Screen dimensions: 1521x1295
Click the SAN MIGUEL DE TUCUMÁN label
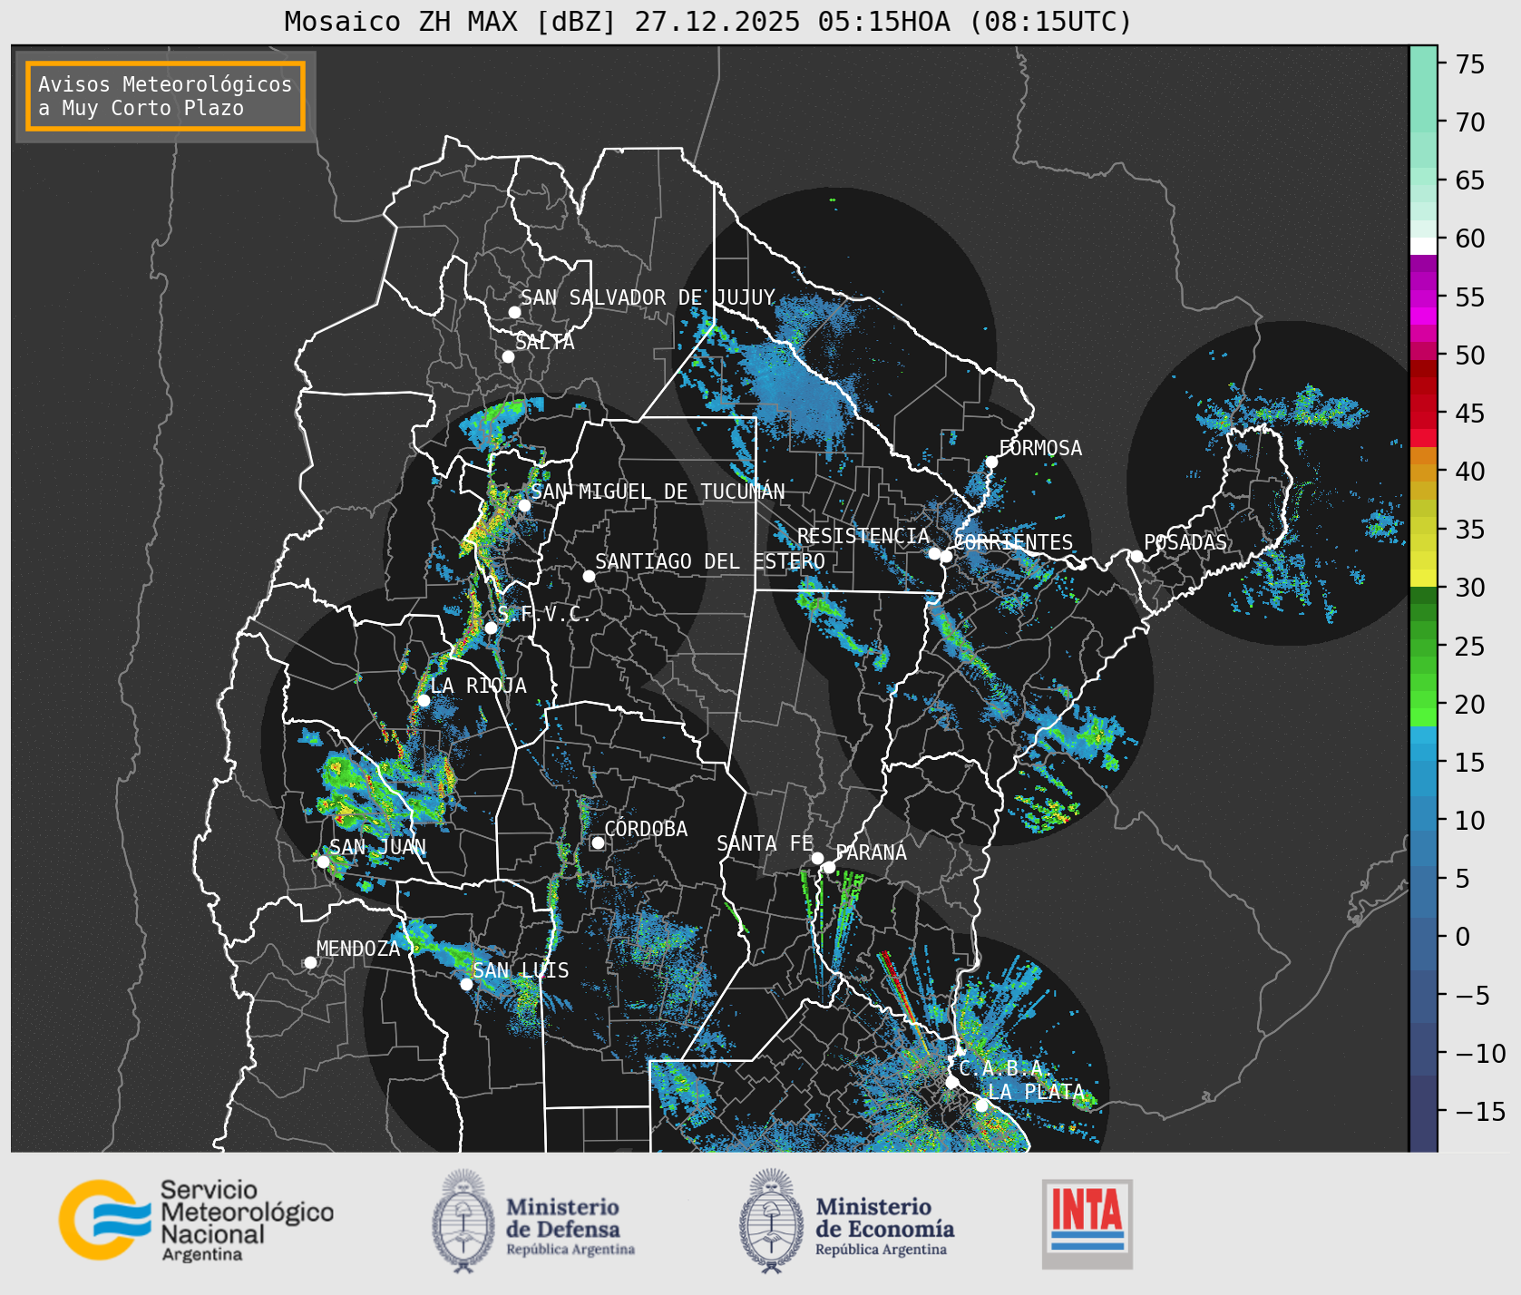[658, 492]
